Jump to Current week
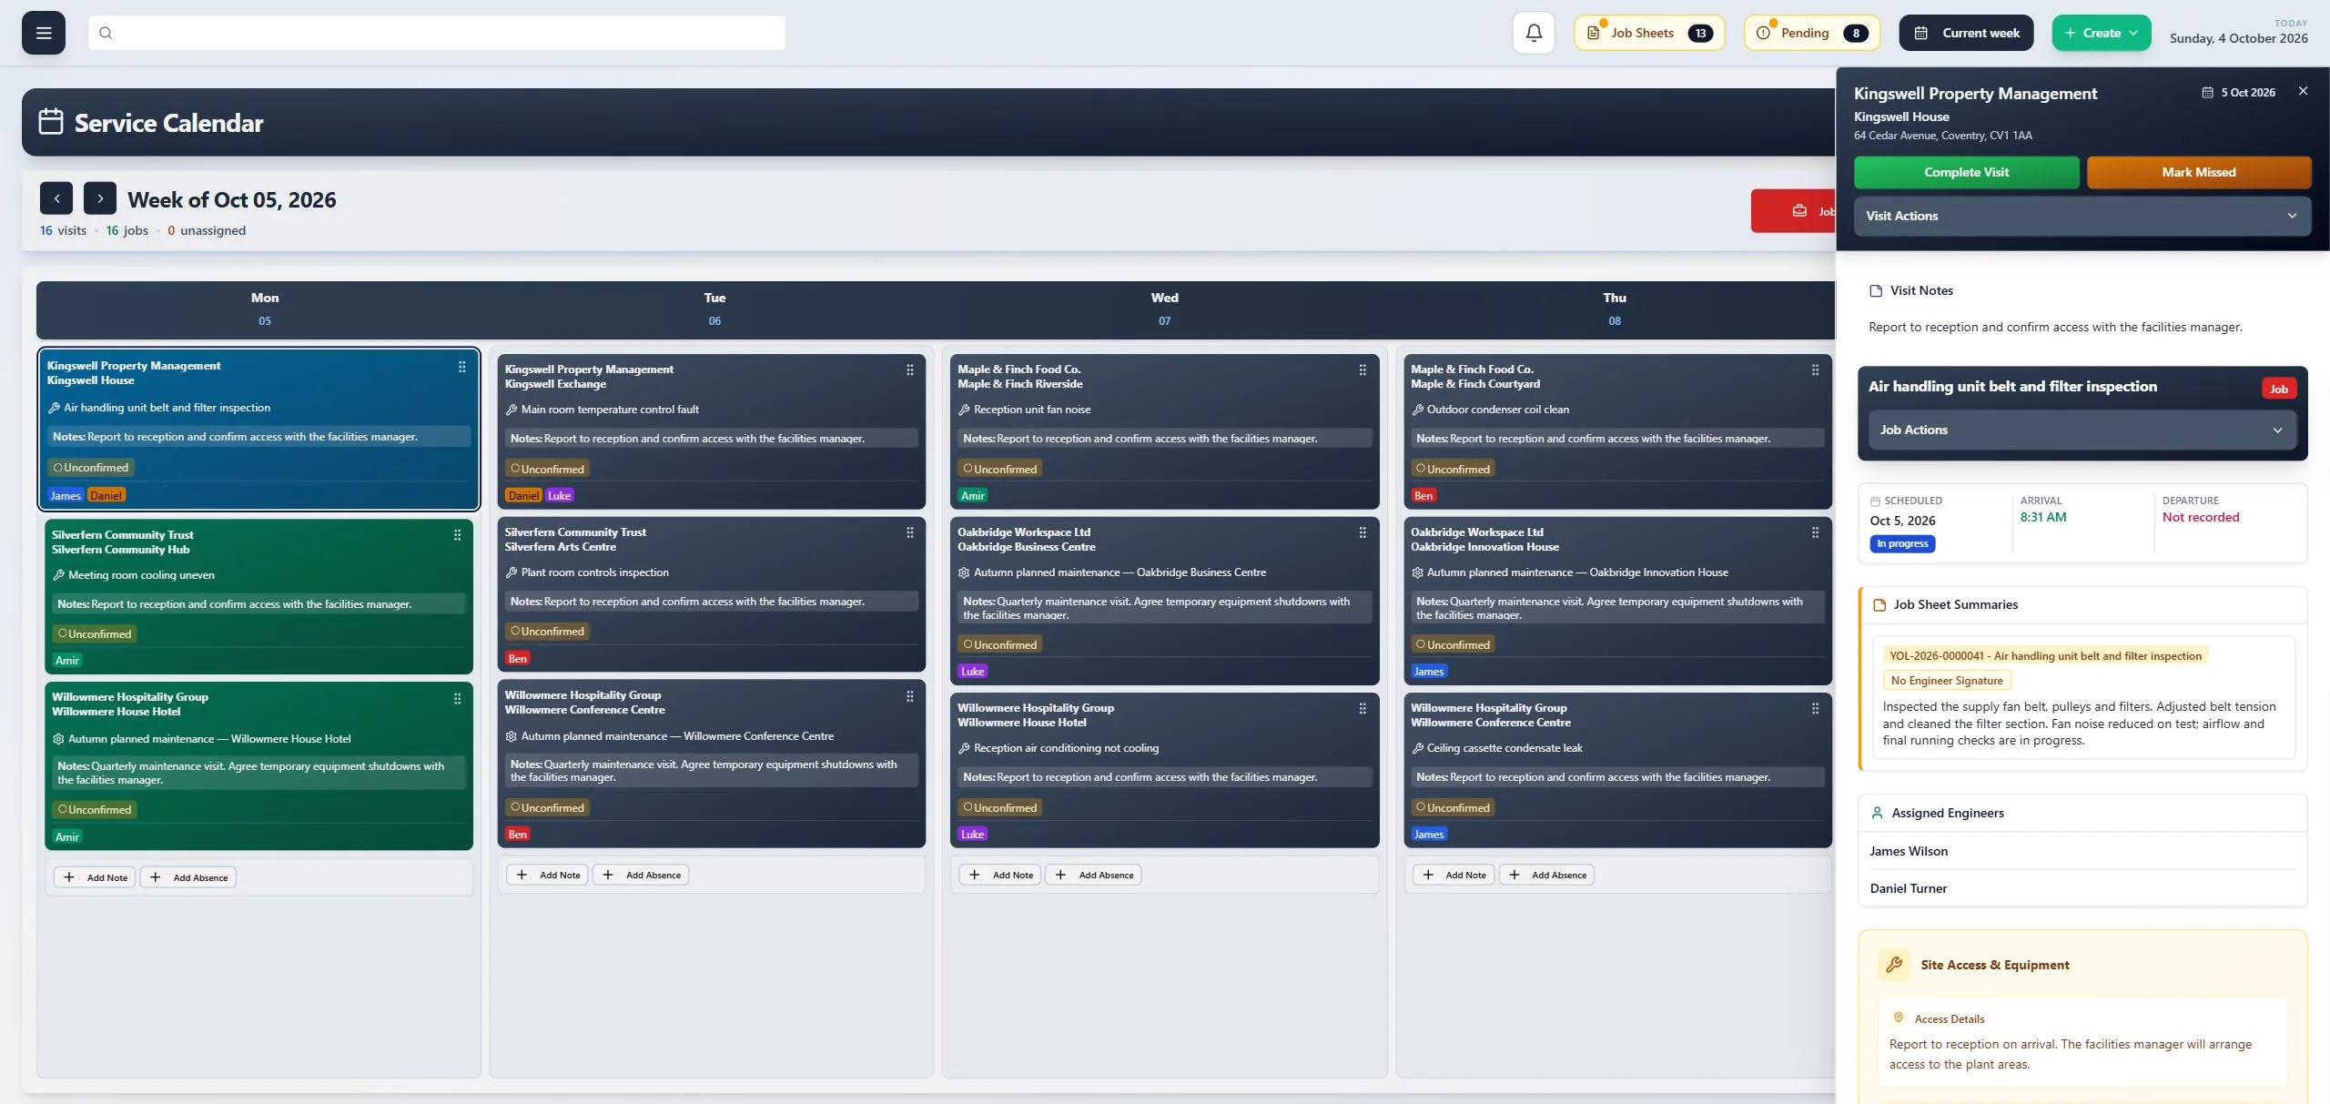The height and width of the screenshot is (1104, 2330). (x=1966, y=33)
